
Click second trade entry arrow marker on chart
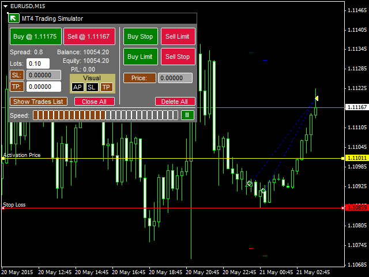pyautogui.click(x=263, y=190)
